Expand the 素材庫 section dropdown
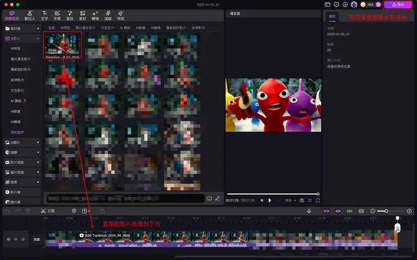Image resolution: width=417 pixels, height=260 pixels. 38,28
